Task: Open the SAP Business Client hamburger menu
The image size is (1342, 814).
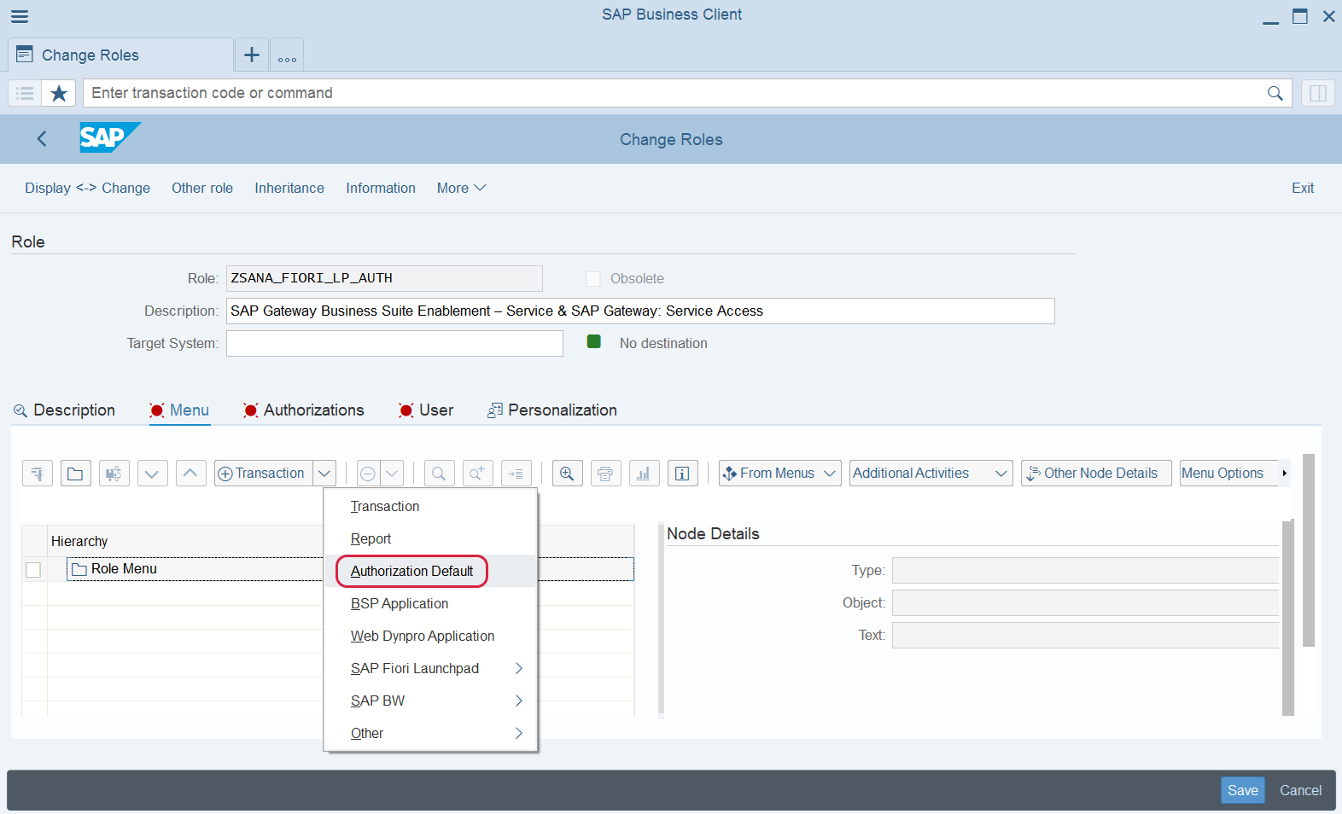Action: (20, 16)
